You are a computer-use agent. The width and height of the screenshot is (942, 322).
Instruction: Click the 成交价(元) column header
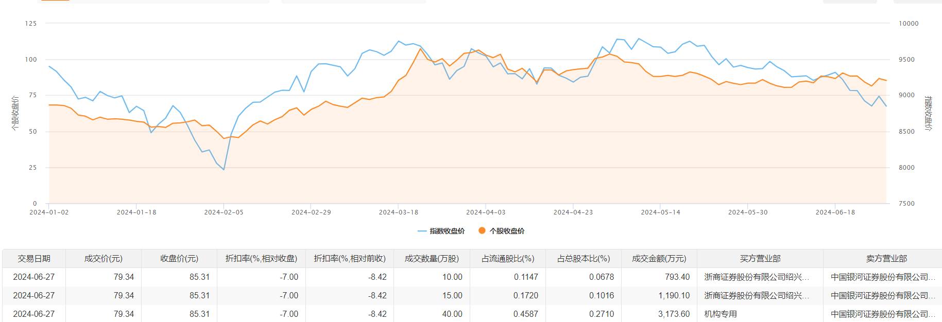click(104, 258)
